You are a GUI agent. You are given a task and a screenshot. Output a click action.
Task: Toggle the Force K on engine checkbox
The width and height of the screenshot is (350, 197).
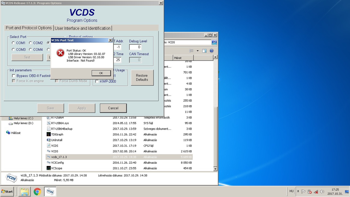pos(13,81)
